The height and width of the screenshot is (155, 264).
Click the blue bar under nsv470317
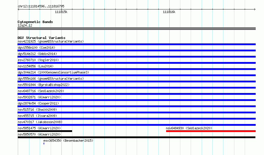click(x=136, y=125)
